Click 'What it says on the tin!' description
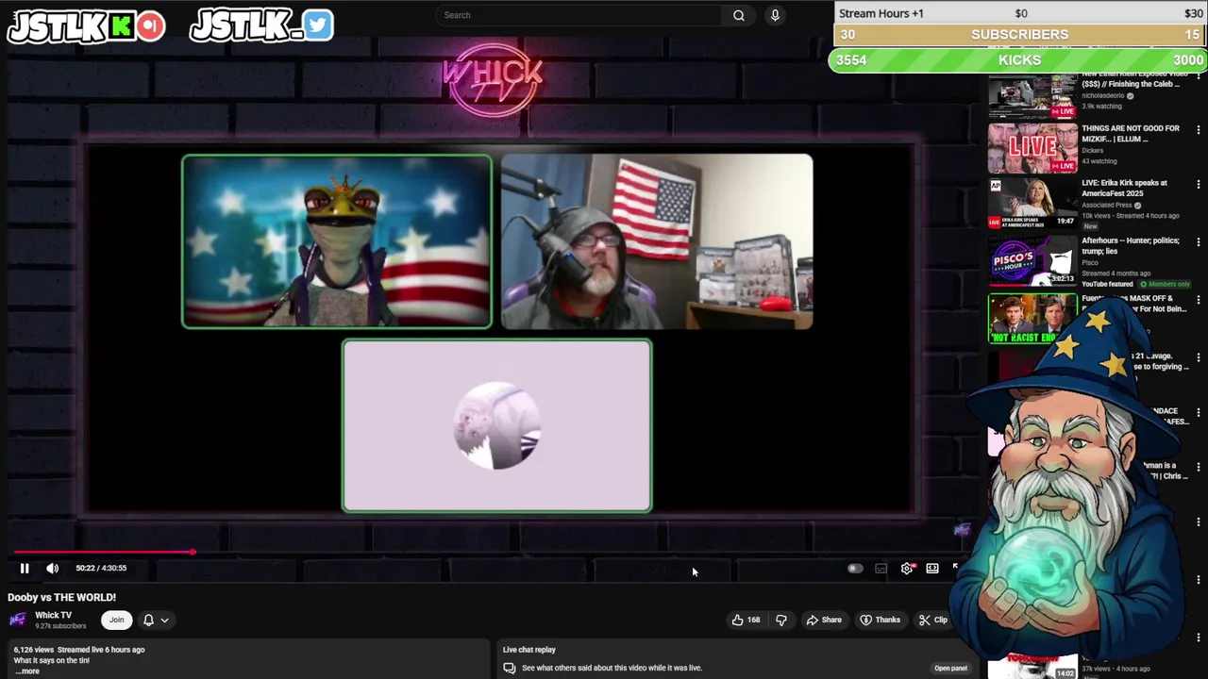 (52, 660)
